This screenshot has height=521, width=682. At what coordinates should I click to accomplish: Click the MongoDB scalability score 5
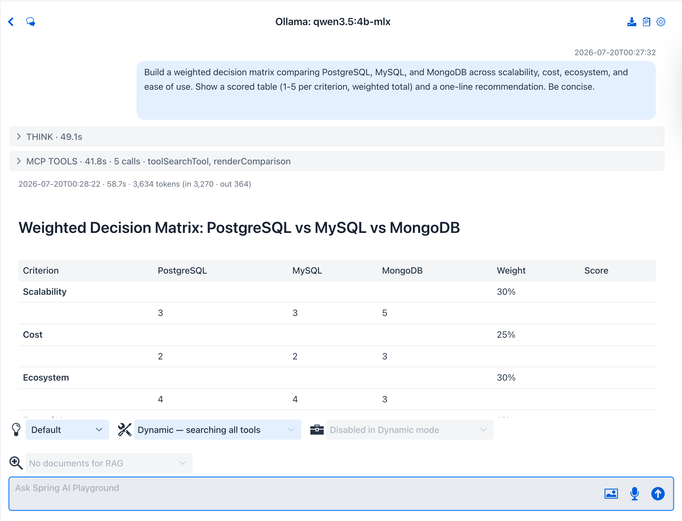[x=384, y=313]
